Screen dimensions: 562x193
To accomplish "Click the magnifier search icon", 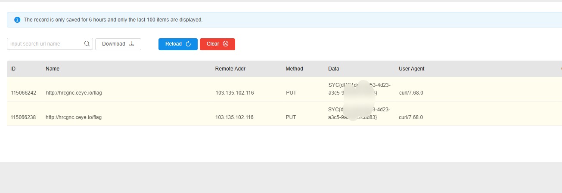I will pyautogui.click(x=87, y=44).
